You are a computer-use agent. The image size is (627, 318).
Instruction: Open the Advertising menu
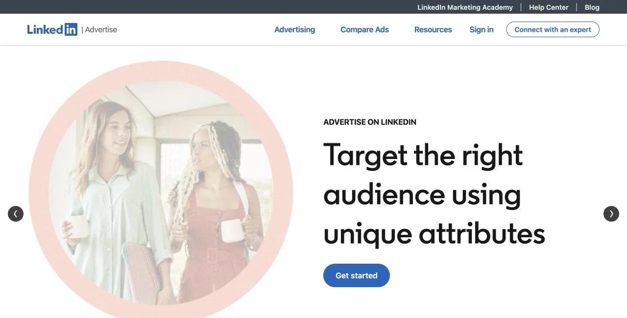(x=294, y=29)
